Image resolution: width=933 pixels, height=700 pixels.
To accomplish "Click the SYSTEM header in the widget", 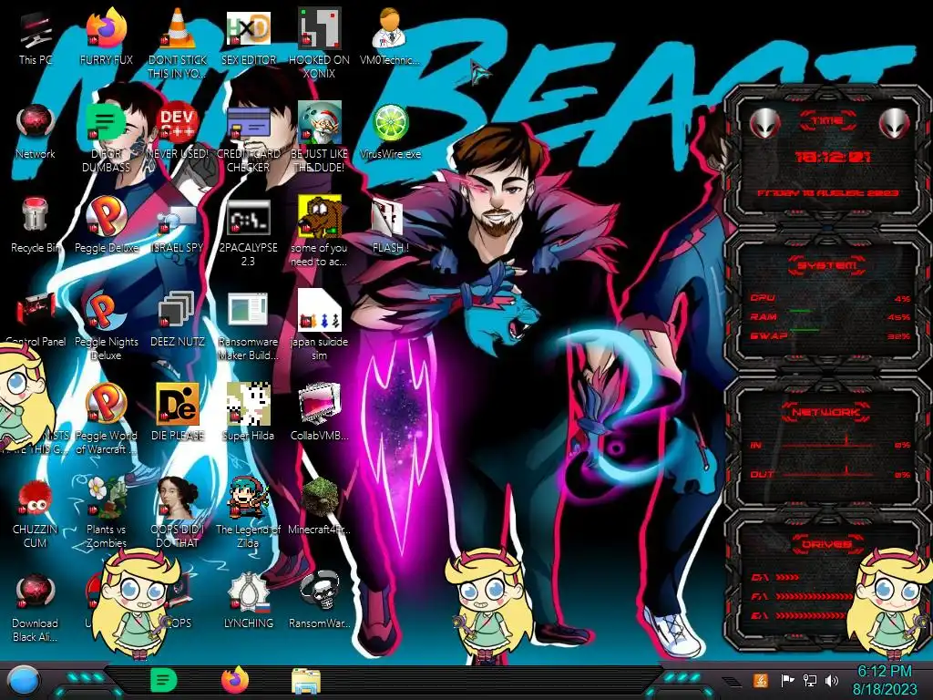I will (827, 265).
